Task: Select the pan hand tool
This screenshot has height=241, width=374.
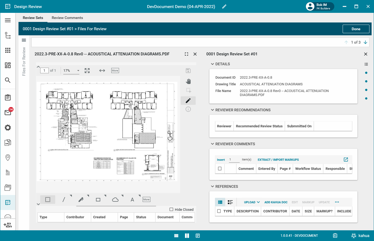Action: tap(188, 81)
